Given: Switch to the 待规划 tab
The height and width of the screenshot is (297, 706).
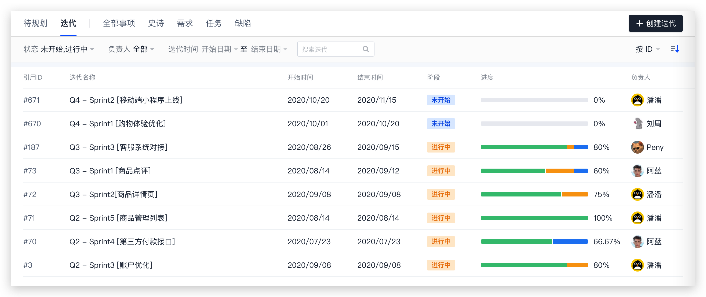Looking at the screenshot, I should pyautogui.click(x=35, y=23).
